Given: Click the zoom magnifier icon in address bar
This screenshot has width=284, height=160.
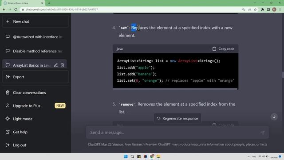Looking at the screenshot, I should pyautogui.click(x=244, y=9).
